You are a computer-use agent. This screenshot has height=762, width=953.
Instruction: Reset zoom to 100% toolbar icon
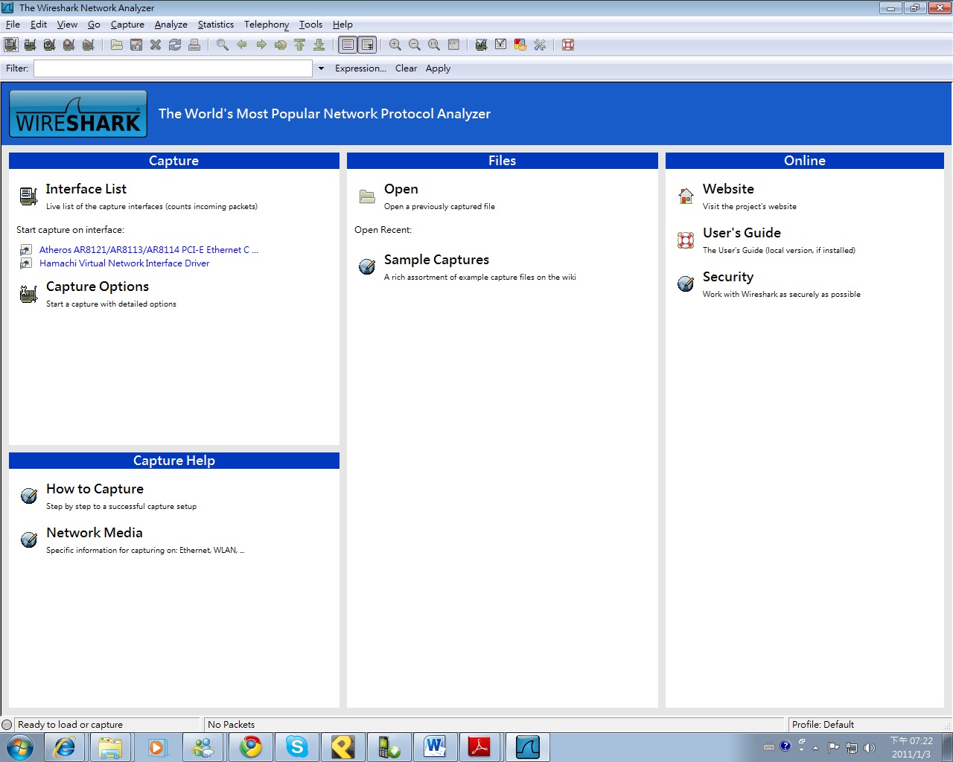[x=434, y=45]
